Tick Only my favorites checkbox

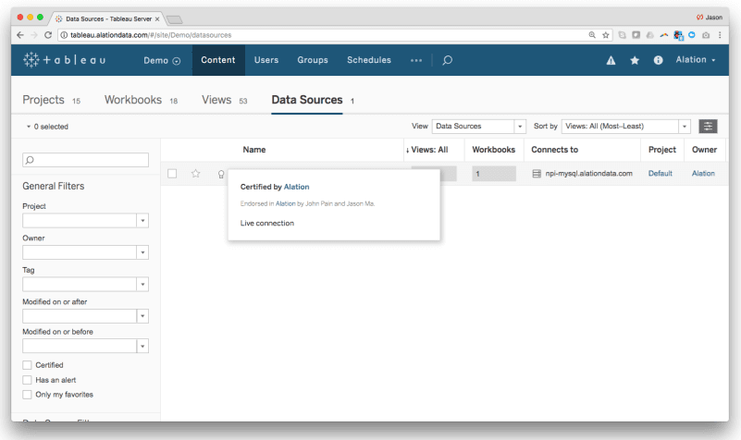click(x=27, y=395)
